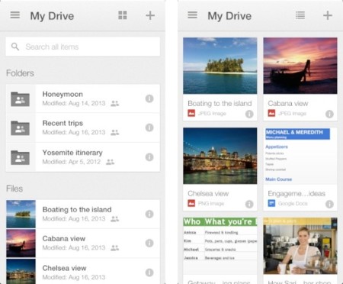
Task: Click JPEG image icon under Cabana view card
Action: [271, 113]
